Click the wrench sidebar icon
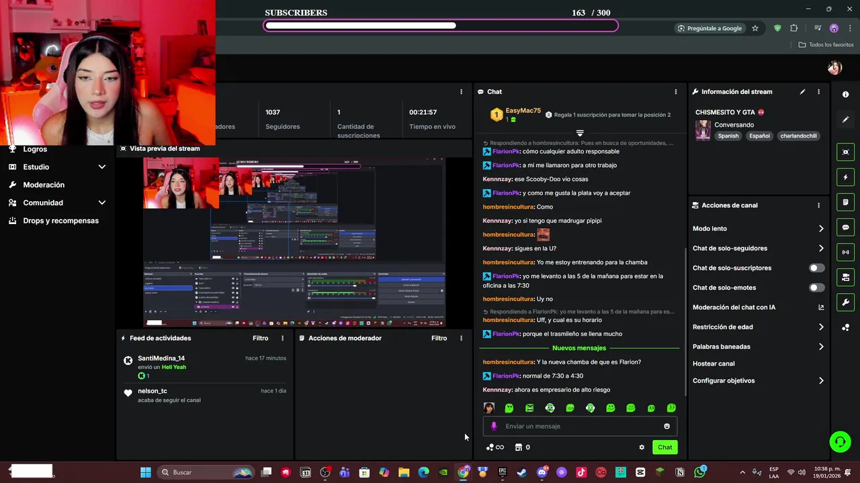Screen dimensions: 860x483 pyautogui.click(x=845, y=303)
